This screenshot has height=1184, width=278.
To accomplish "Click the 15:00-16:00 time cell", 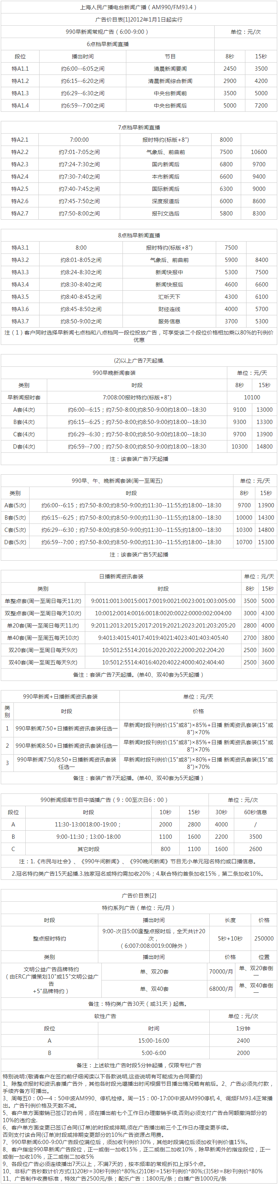I will [154, 1041].
